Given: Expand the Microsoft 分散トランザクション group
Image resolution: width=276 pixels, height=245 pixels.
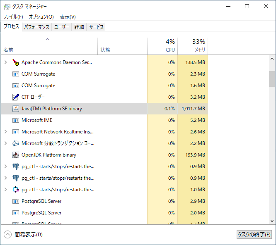Looking at the screenshot, I should [6, 143].
